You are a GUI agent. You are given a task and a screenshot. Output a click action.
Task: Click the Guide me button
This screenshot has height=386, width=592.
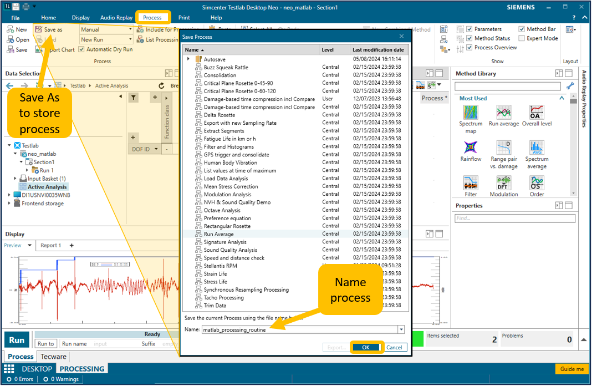571,369
